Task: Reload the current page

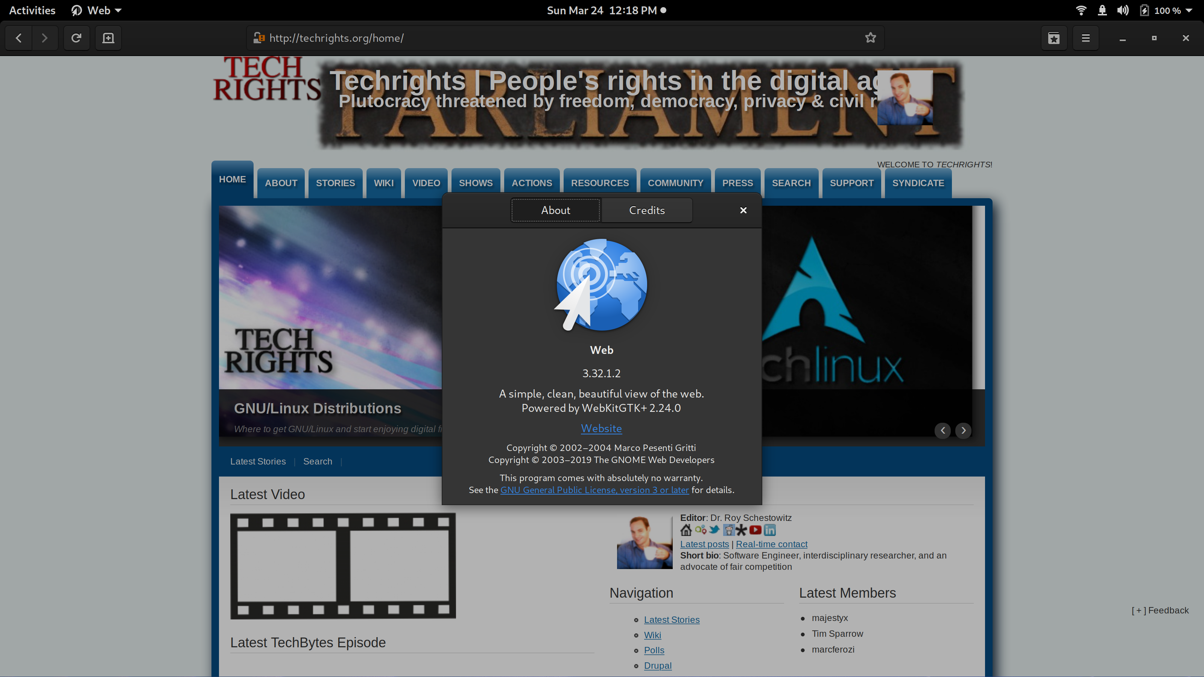Action: [76, 38]
